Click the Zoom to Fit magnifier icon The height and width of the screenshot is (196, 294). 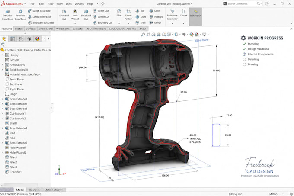point(143,35)
